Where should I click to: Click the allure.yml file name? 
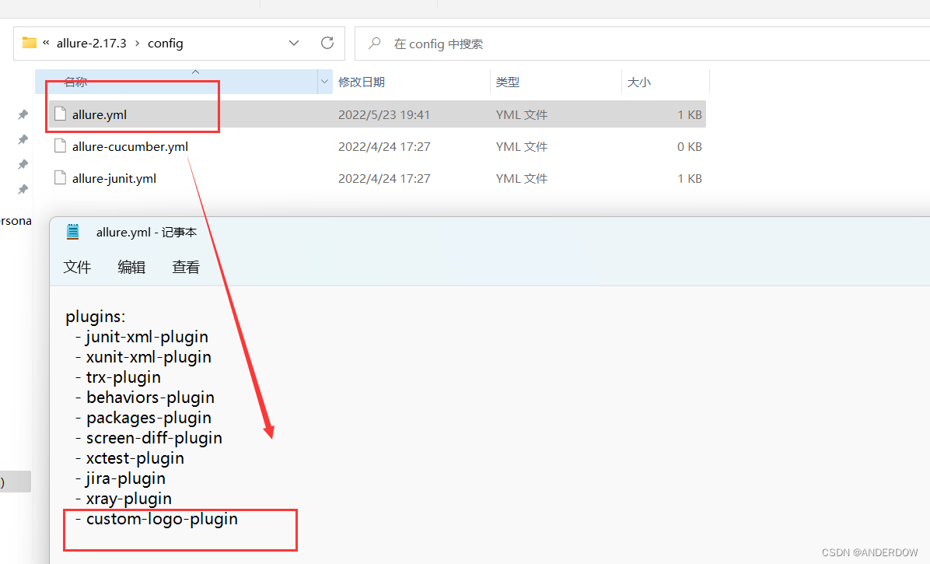[99, 114]
